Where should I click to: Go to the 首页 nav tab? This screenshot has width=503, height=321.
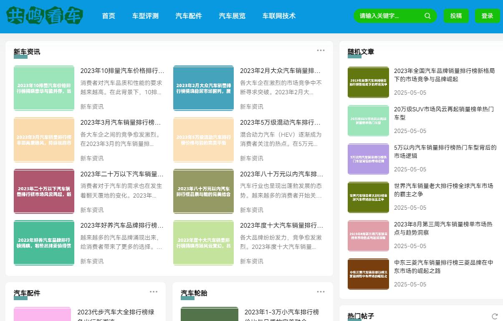pyautogui.click(x=109, y=16)
